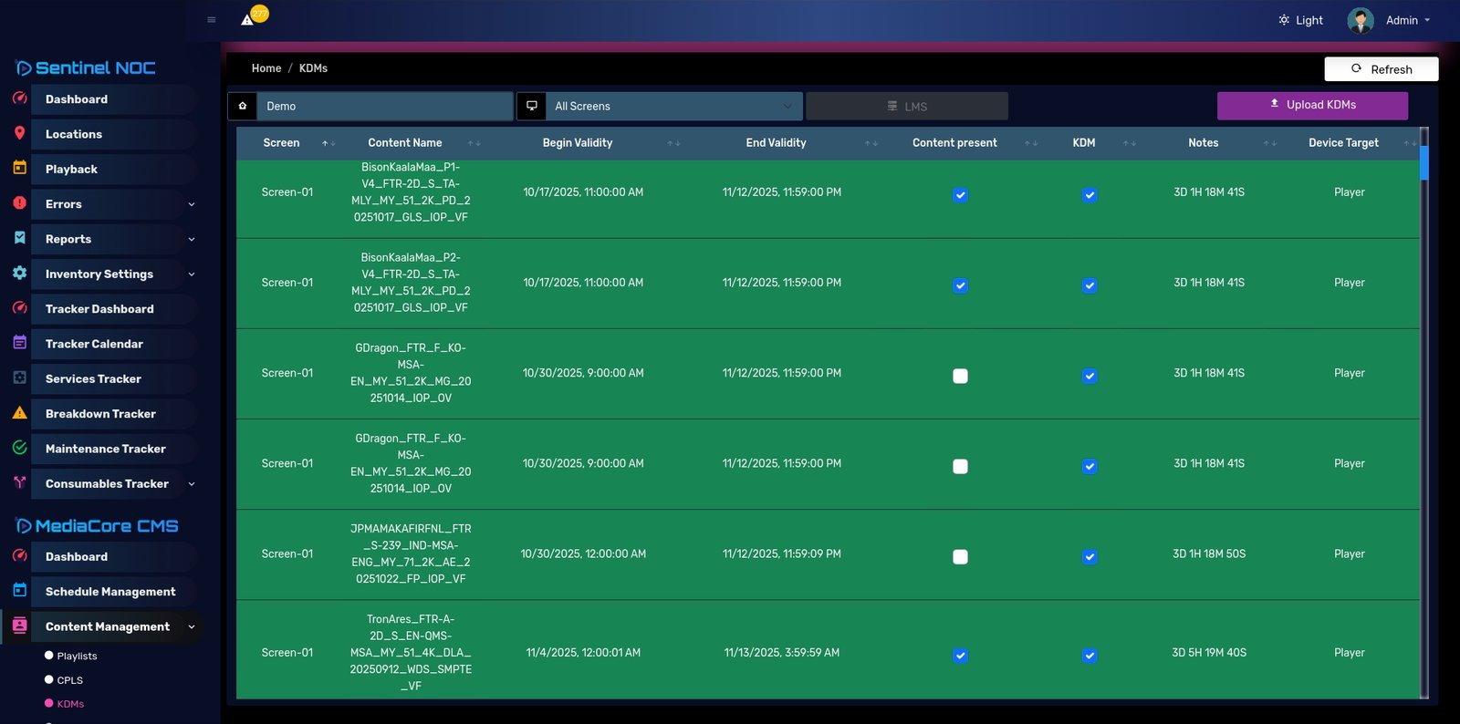The width and height of the screenshot is (1460, 724).
Task: Click the Refresh button
Action: (1381, 69)
